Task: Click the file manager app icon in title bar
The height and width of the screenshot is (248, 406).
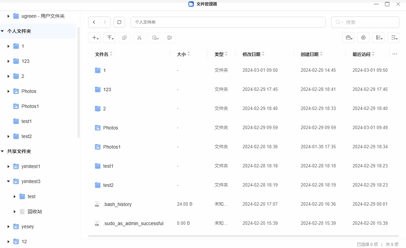Action: [191, 4]
